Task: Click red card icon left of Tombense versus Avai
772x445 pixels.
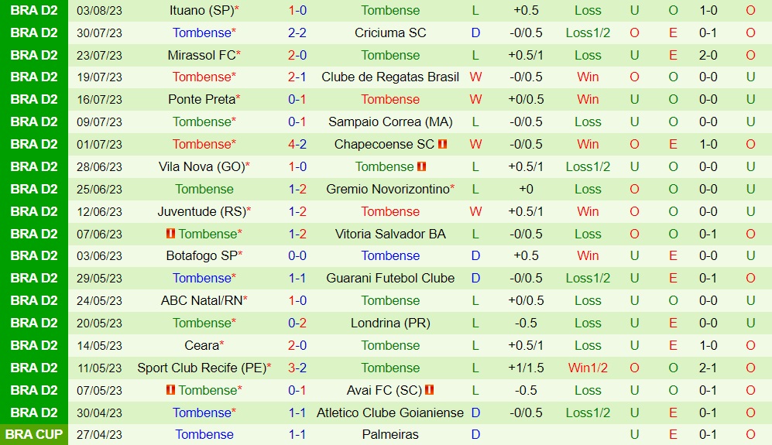Action: 170,390
